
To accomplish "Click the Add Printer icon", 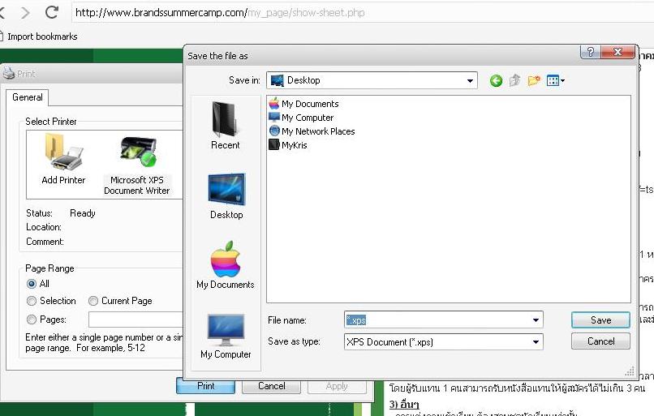I will (63, 159).
